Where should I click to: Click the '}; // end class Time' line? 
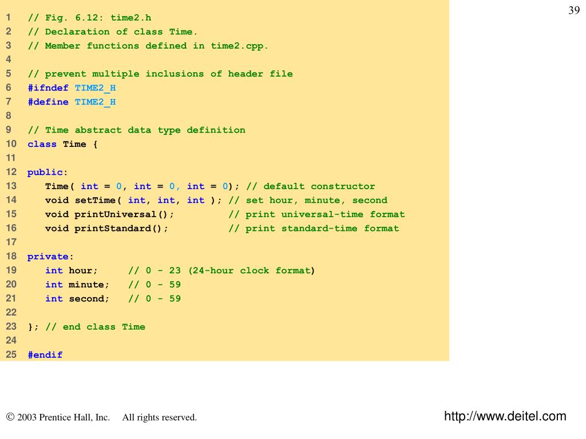[x=86, y=327]
